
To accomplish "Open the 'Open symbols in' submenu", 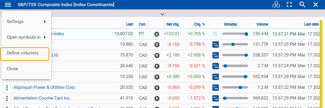I will pos(26,37).
